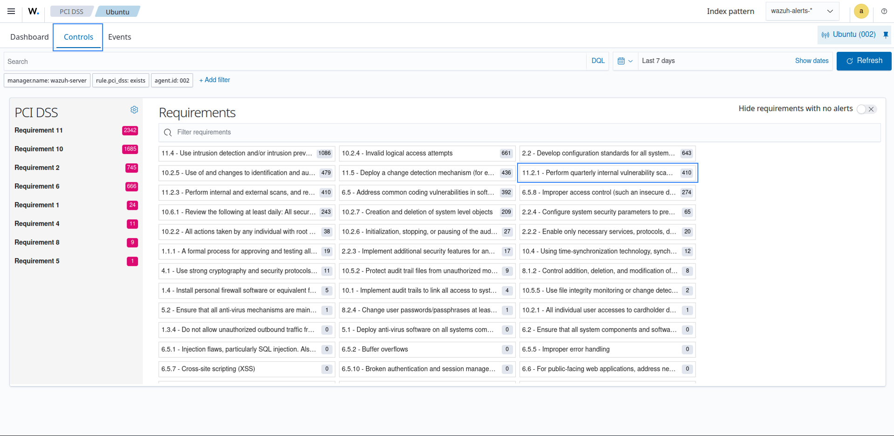Open the hamburger navigation menu
The width and height of the screenshot is (894, 436).
[11, 11]
